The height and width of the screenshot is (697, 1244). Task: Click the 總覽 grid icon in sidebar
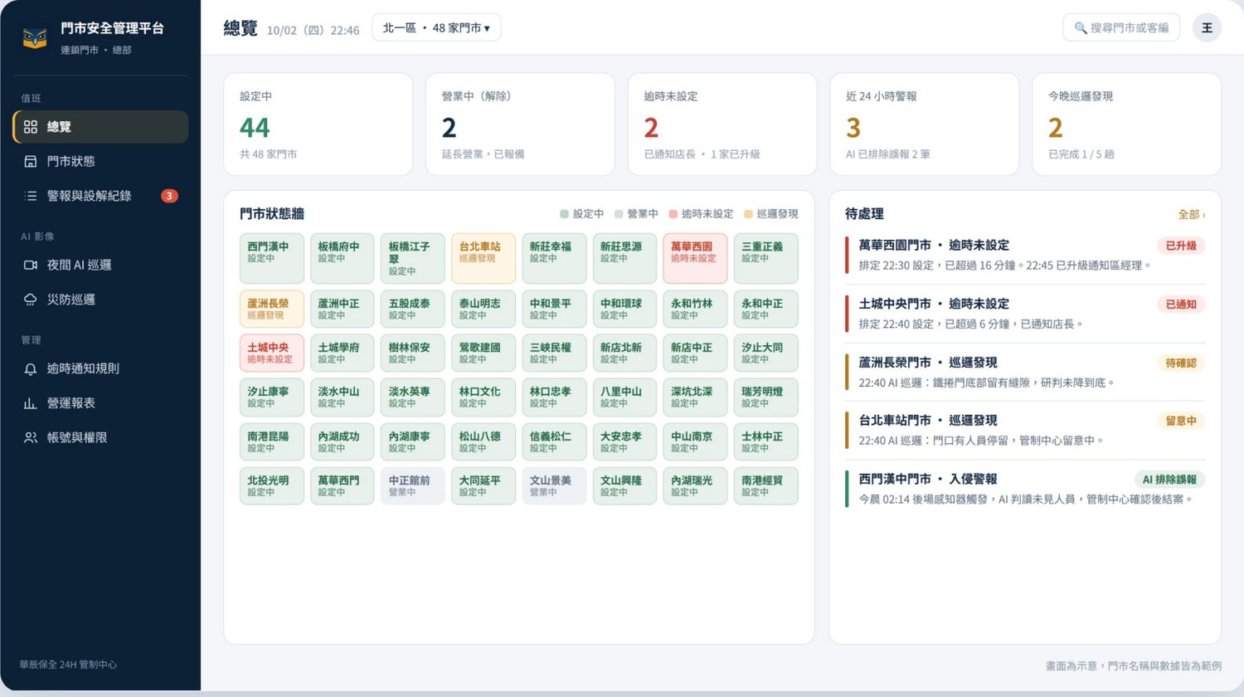point(31,127)
